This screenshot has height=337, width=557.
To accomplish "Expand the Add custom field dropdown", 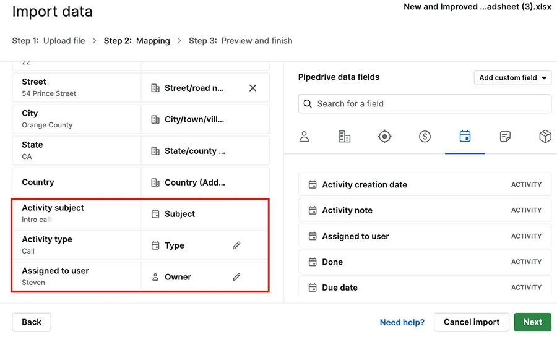I will pos(512,78).
